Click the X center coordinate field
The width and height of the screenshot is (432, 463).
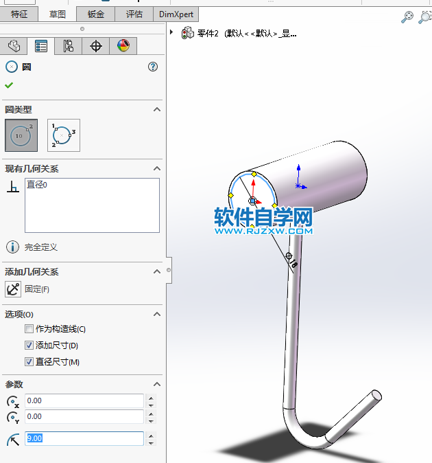tap(84, 400)
